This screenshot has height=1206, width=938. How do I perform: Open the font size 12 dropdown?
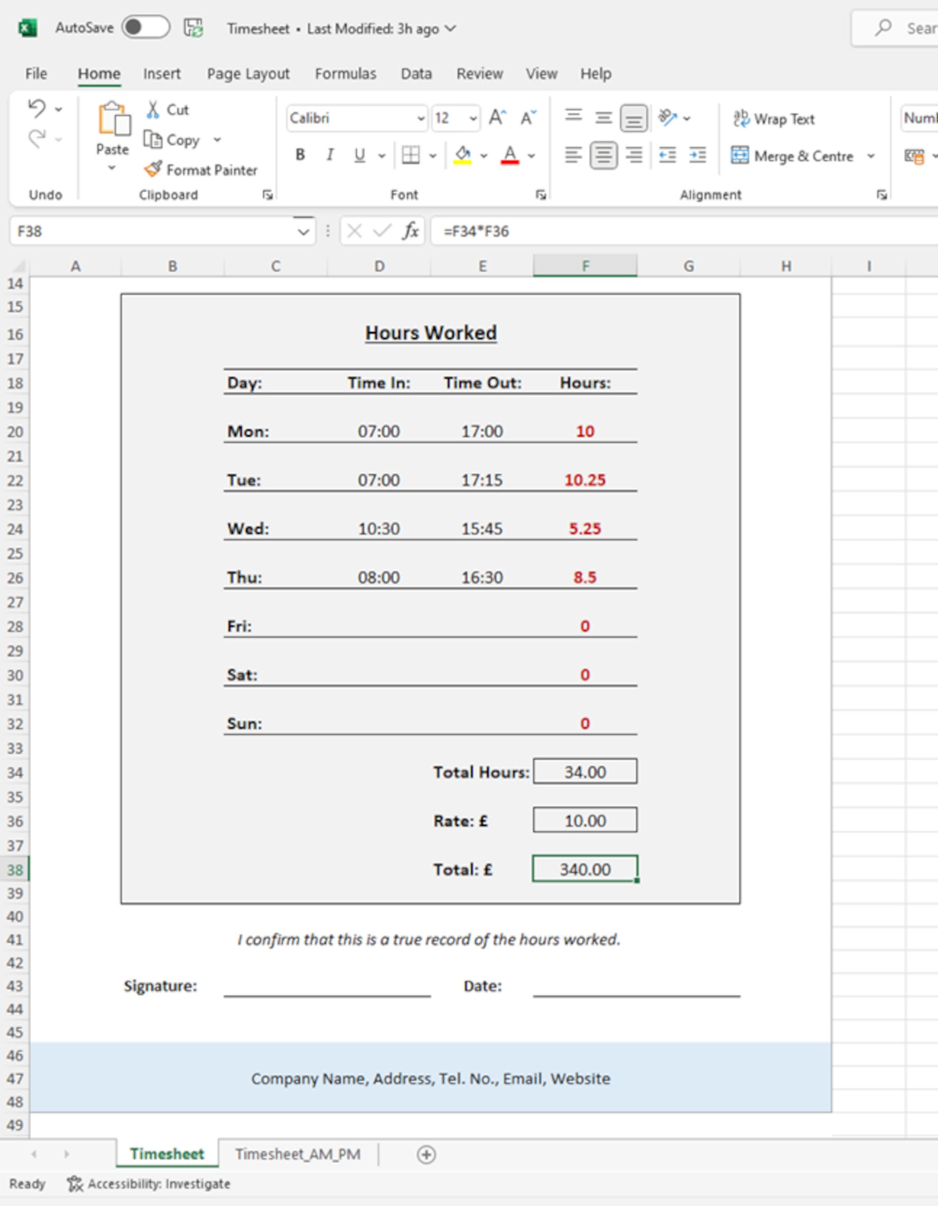(x=473, y=118)
